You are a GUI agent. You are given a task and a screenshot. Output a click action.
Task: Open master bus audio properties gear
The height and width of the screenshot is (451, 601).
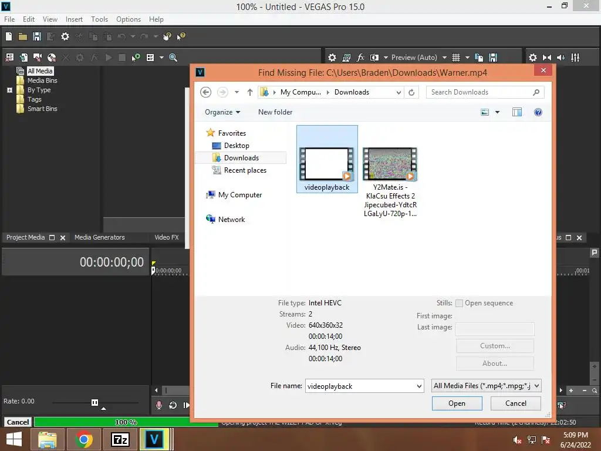pyautogui.click(x=533, y=58)
